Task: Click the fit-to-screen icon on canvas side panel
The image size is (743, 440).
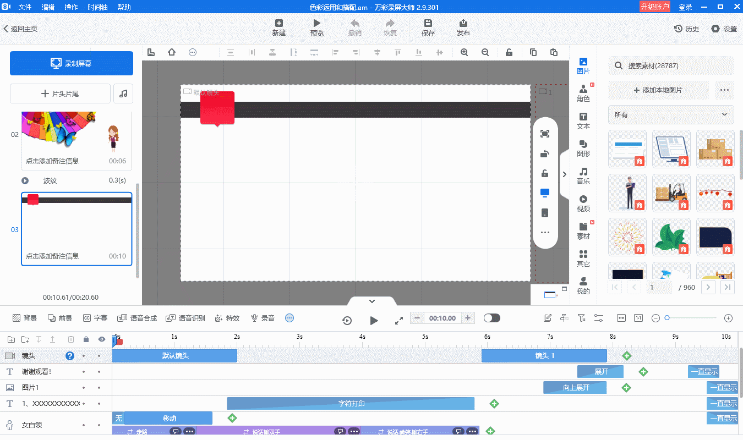Action: point(545,134)
